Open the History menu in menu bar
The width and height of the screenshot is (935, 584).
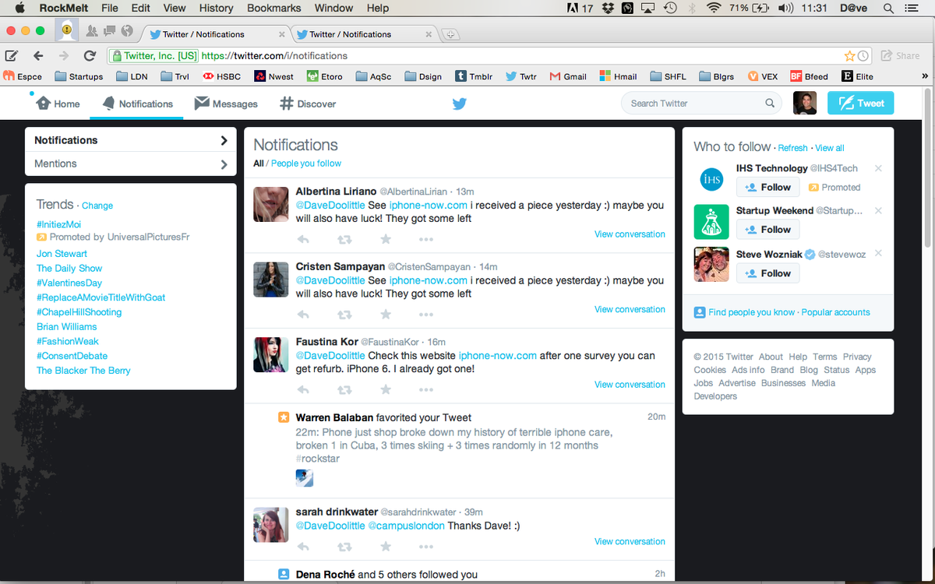click(x=216, y=8)
